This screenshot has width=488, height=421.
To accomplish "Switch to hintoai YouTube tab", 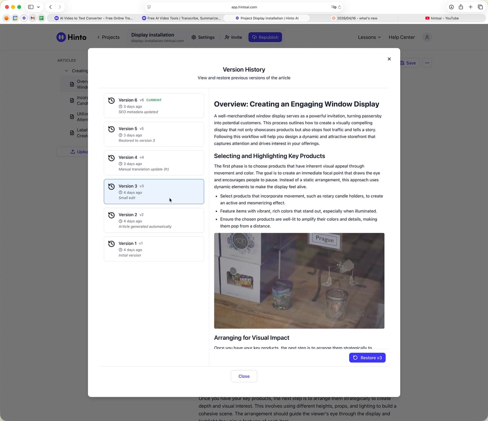I will 442,18.
